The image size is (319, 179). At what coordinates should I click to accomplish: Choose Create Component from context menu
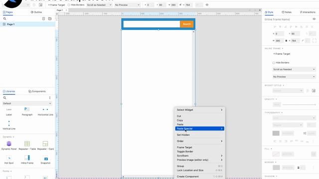[x=199, y=177]
